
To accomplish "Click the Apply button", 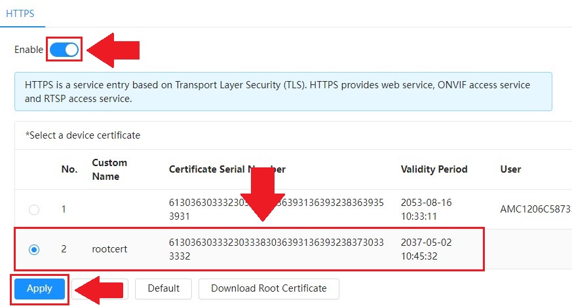I will pyautogui.click(x=39, y=288).
